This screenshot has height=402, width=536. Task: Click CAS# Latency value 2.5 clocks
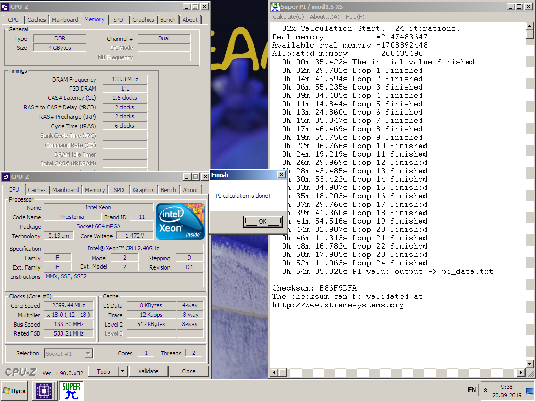[125, 98]
